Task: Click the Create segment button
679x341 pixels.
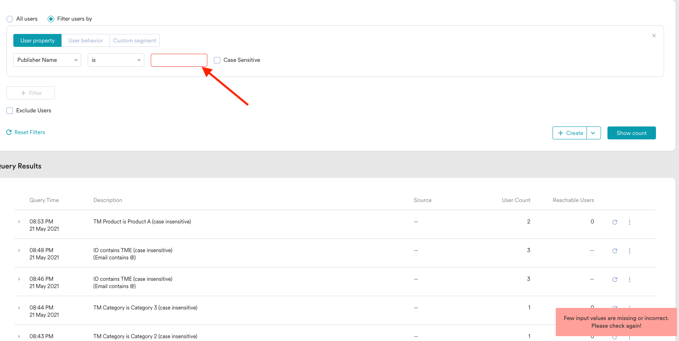Action: point(570,133)
